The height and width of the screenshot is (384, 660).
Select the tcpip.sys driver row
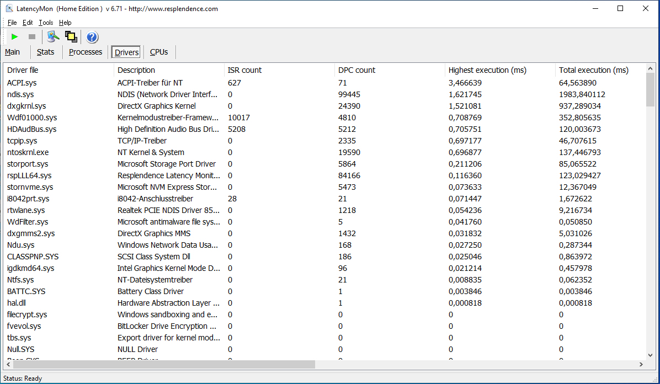[x=324, y=141]
